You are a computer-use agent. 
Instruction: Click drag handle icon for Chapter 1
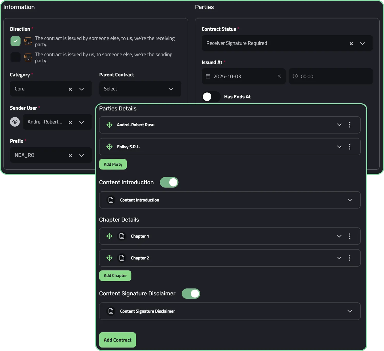[x=110, y=236]
